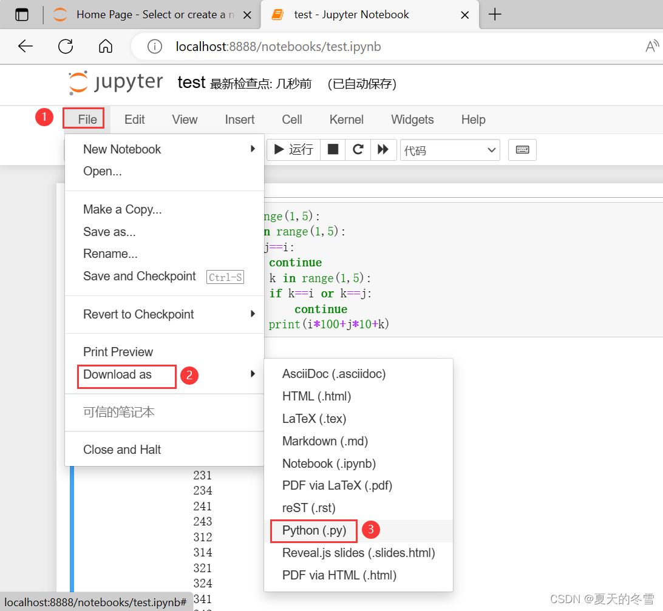Viewport: 663px width, 611px height.
Task: Interrupt the kernel with the stop icon
Action: coord(333,150)
